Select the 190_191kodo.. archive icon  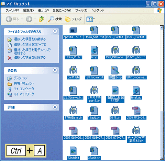click(x=115, y=50)
